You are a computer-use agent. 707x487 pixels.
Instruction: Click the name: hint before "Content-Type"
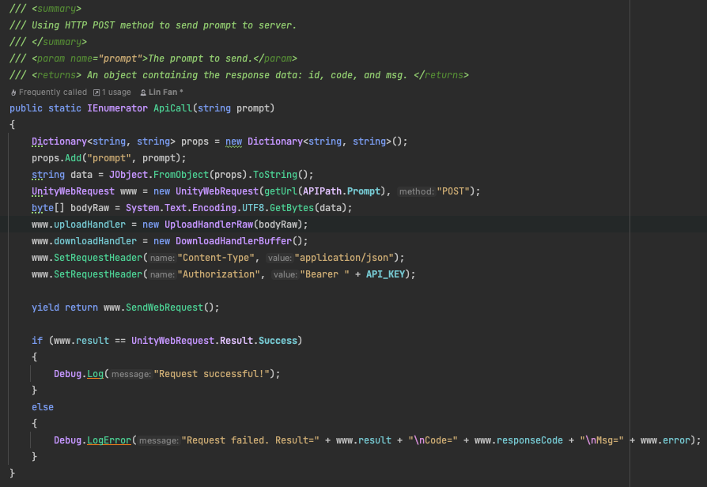[x=161, y=258]
